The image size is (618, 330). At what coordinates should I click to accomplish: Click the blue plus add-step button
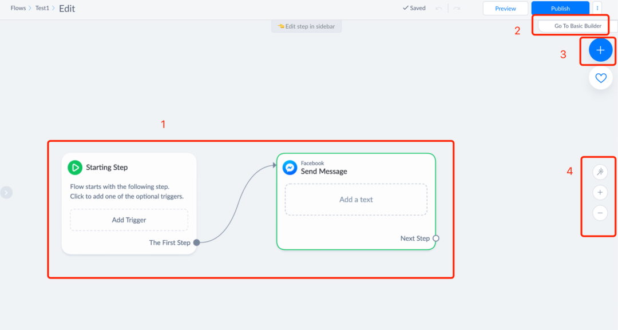[x=600, y=50]
